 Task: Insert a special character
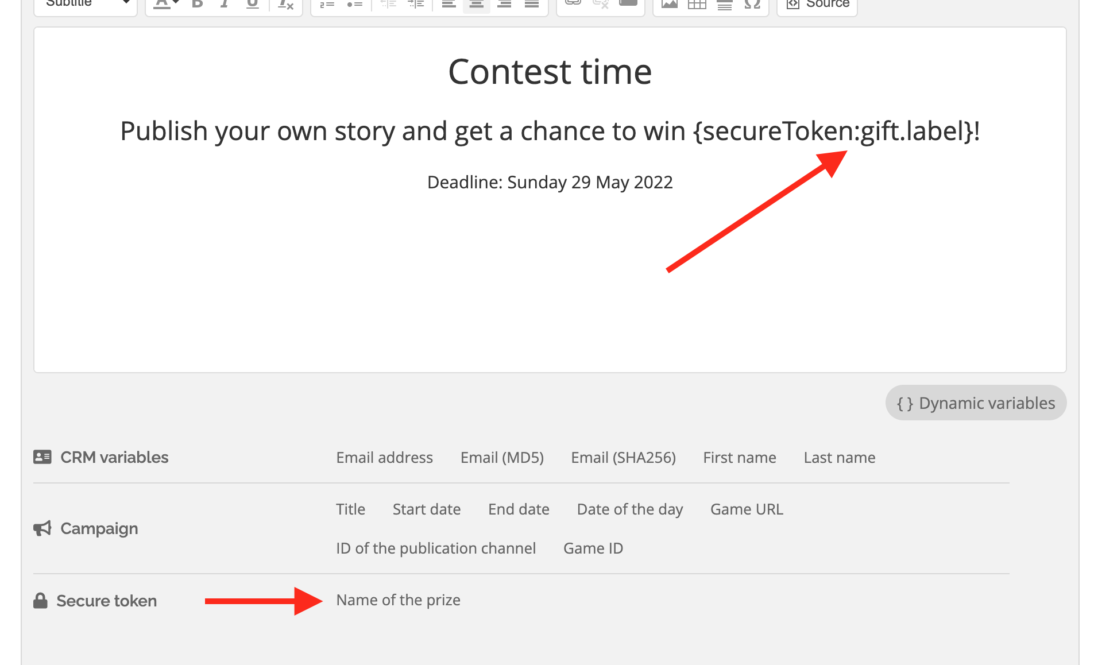tap(752, 4)
